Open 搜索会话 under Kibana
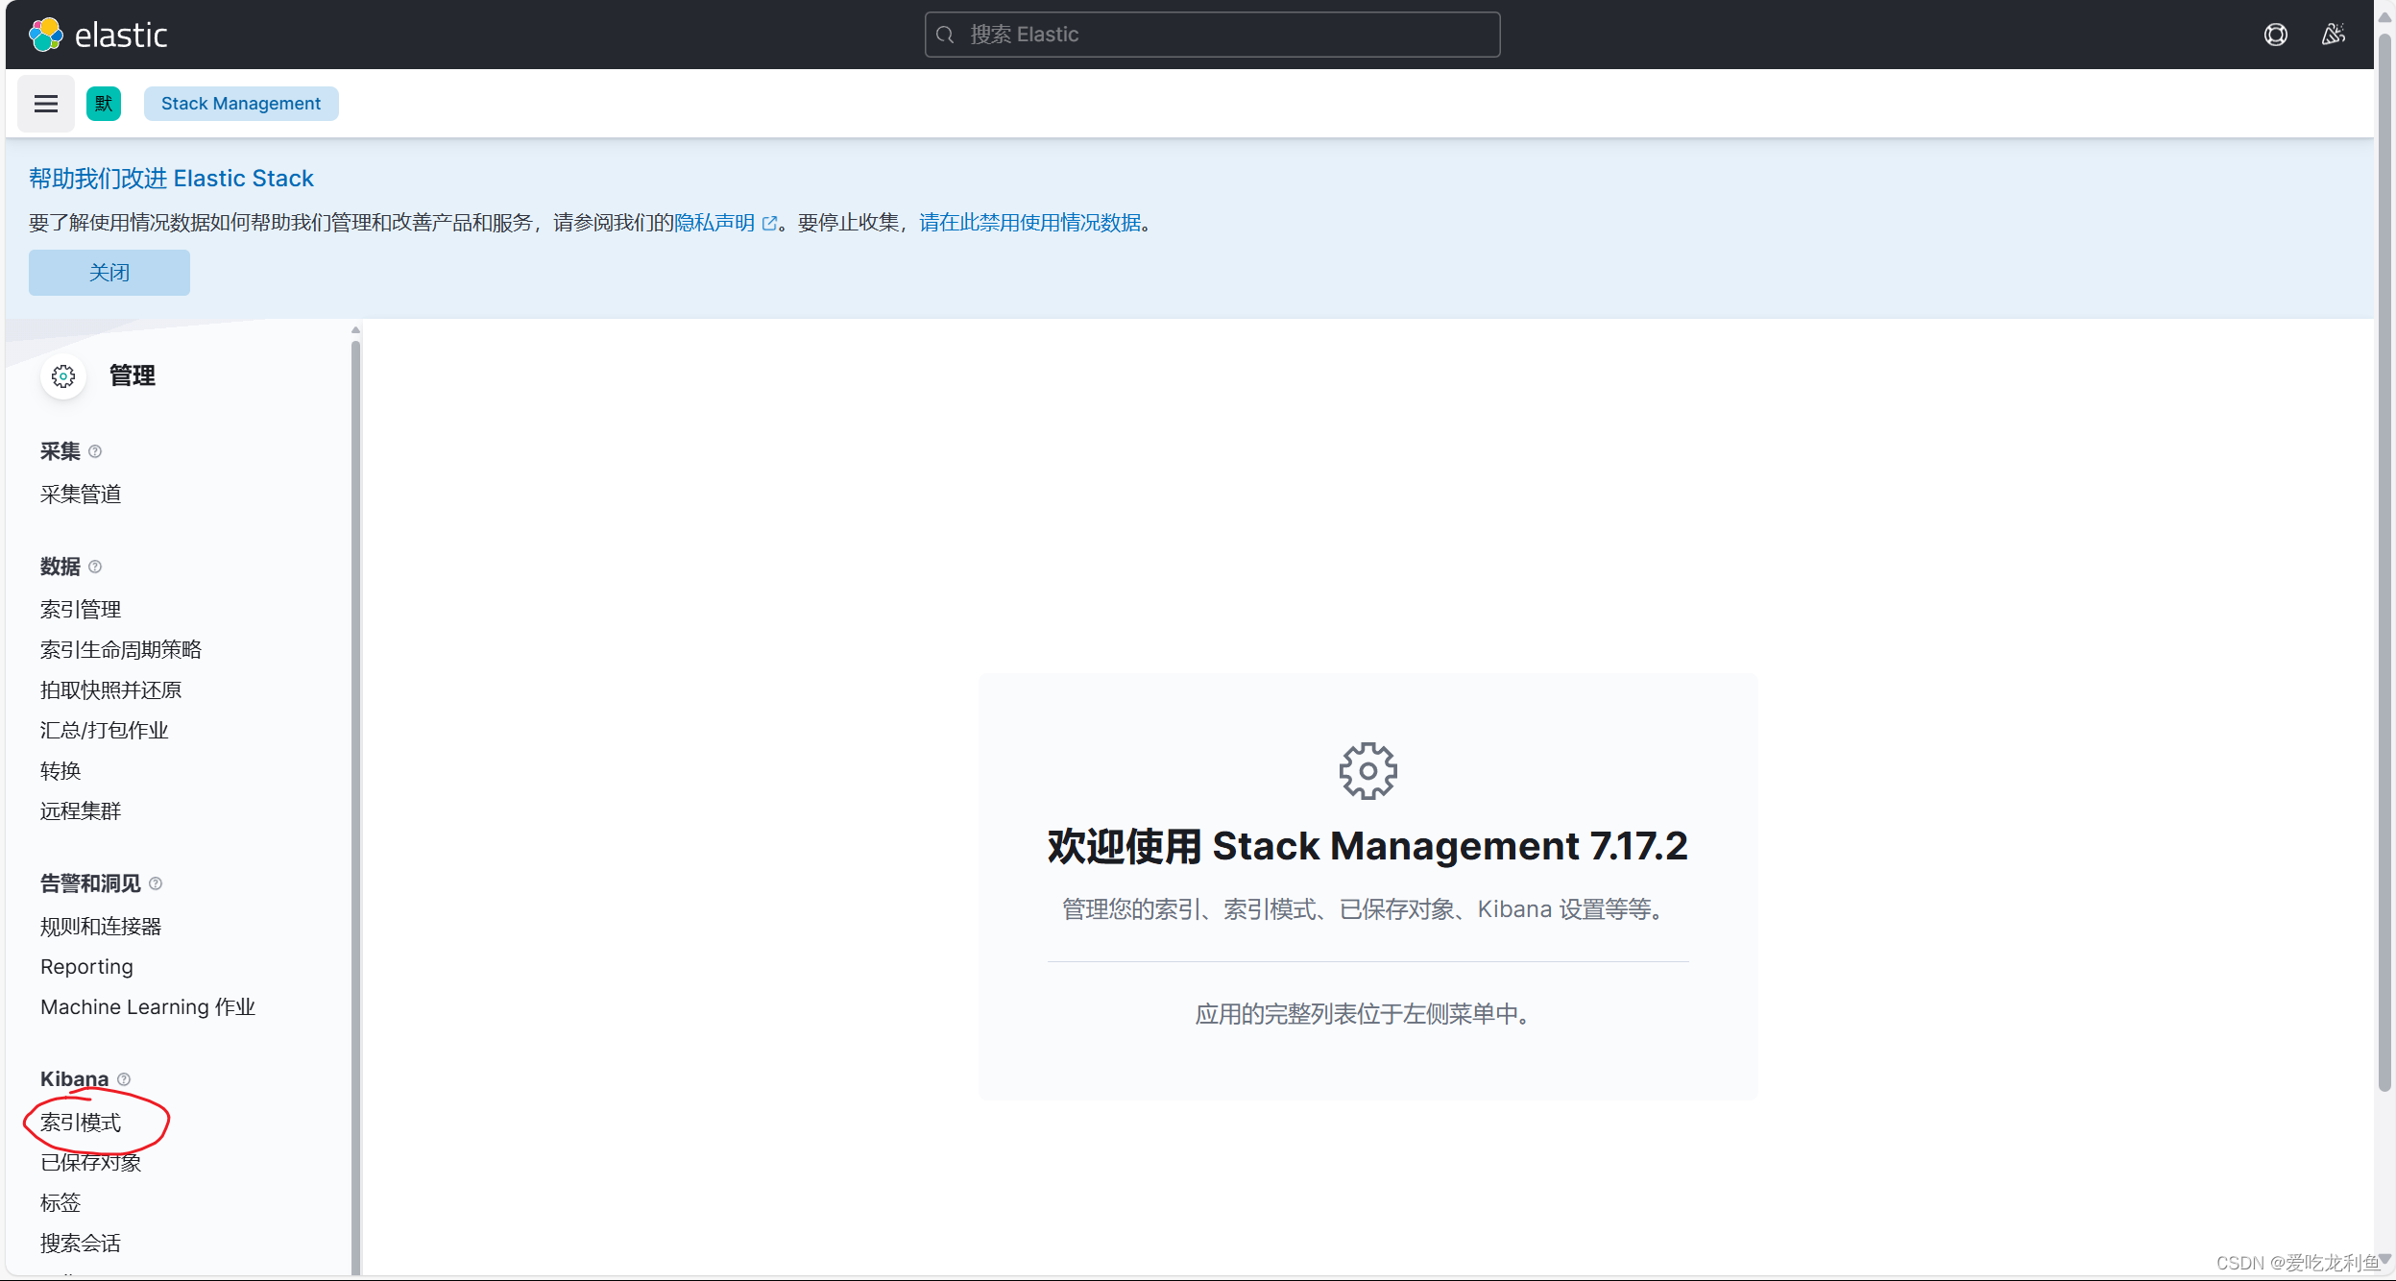 (81, 1244)
